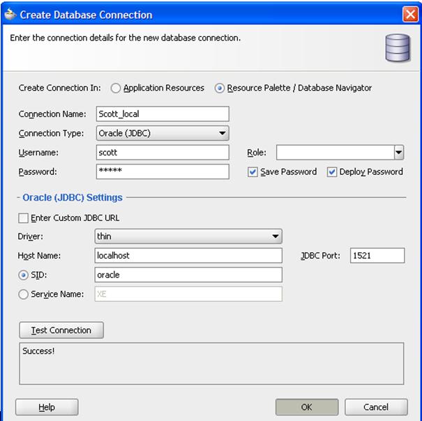This screenshot has width=422, height=421.
Task: Click the Connection Name field
Action: [162, 114]
